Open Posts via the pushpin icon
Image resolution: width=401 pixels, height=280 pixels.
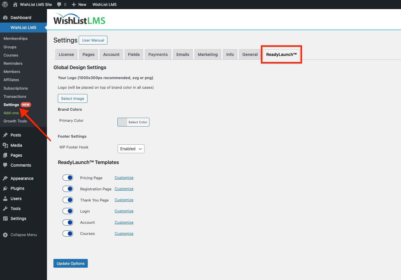pyautogui.click(x=6, y=135)
